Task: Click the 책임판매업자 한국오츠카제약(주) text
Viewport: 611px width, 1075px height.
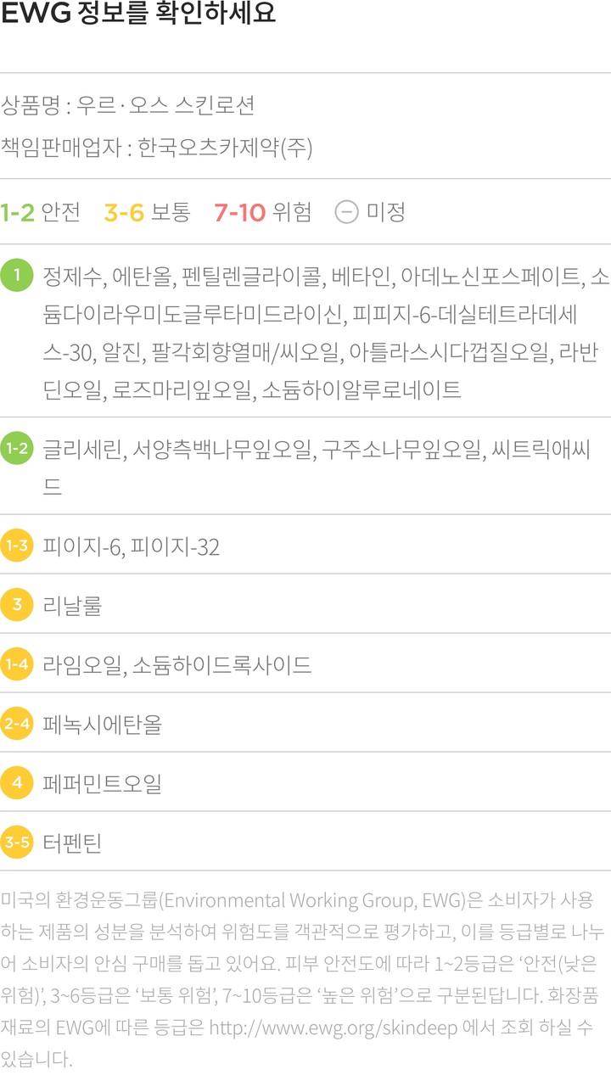Action: click(x=157, y=148)
